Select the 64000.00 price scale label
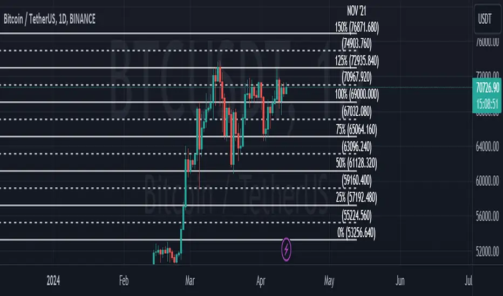Viewport: 503px width, 296px height. pyautogui.click(x=487, y=146)
